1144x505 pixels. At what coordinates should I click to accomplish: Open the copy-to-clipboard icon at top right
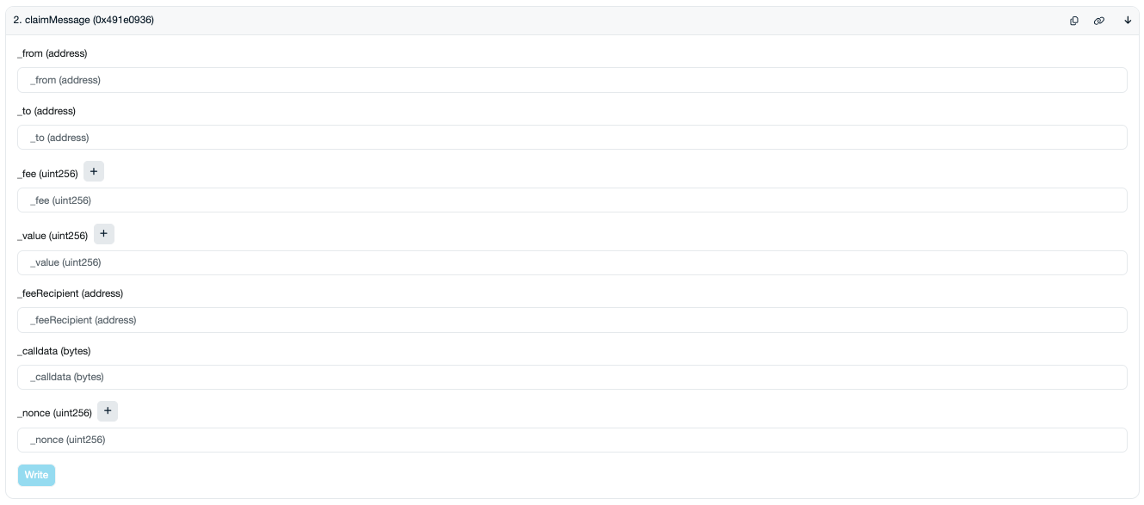[x=1073, y=20]
